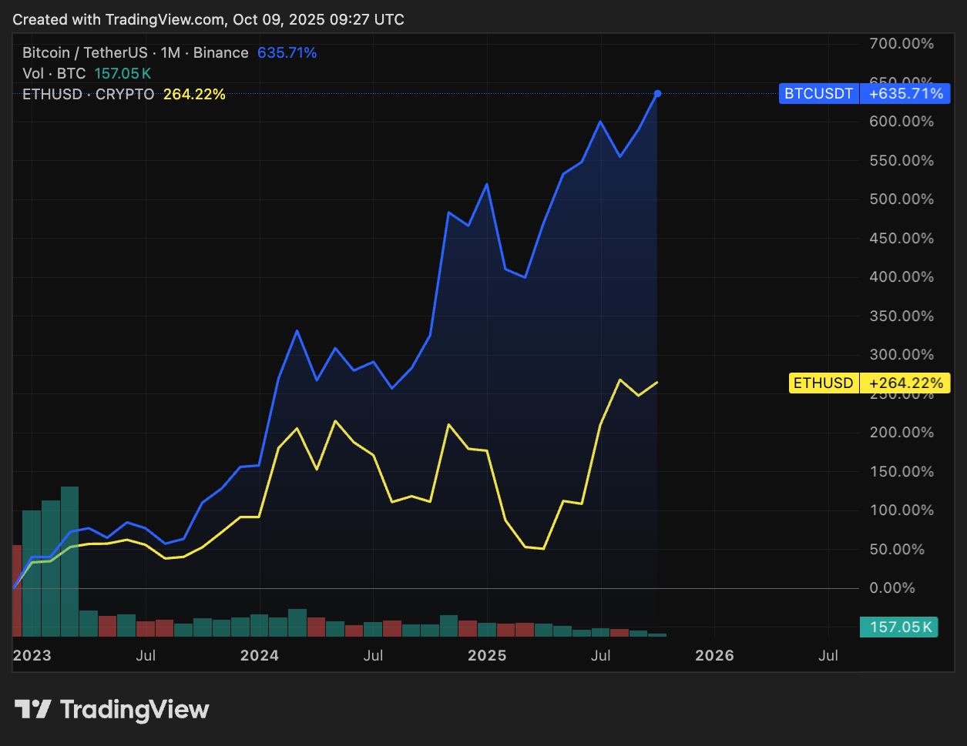Click the 2023 label on the time axis

[x=32, y=656]
